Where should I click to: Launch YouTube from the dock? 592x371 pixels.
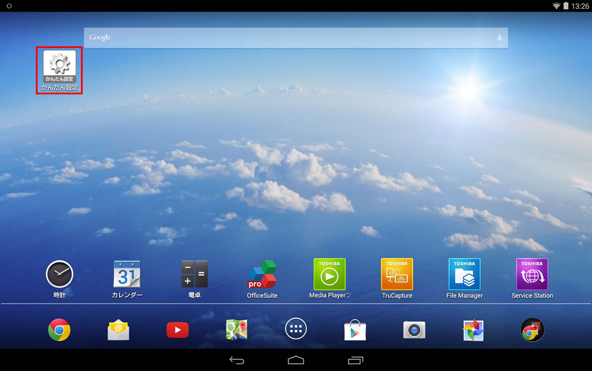[177, 330]
